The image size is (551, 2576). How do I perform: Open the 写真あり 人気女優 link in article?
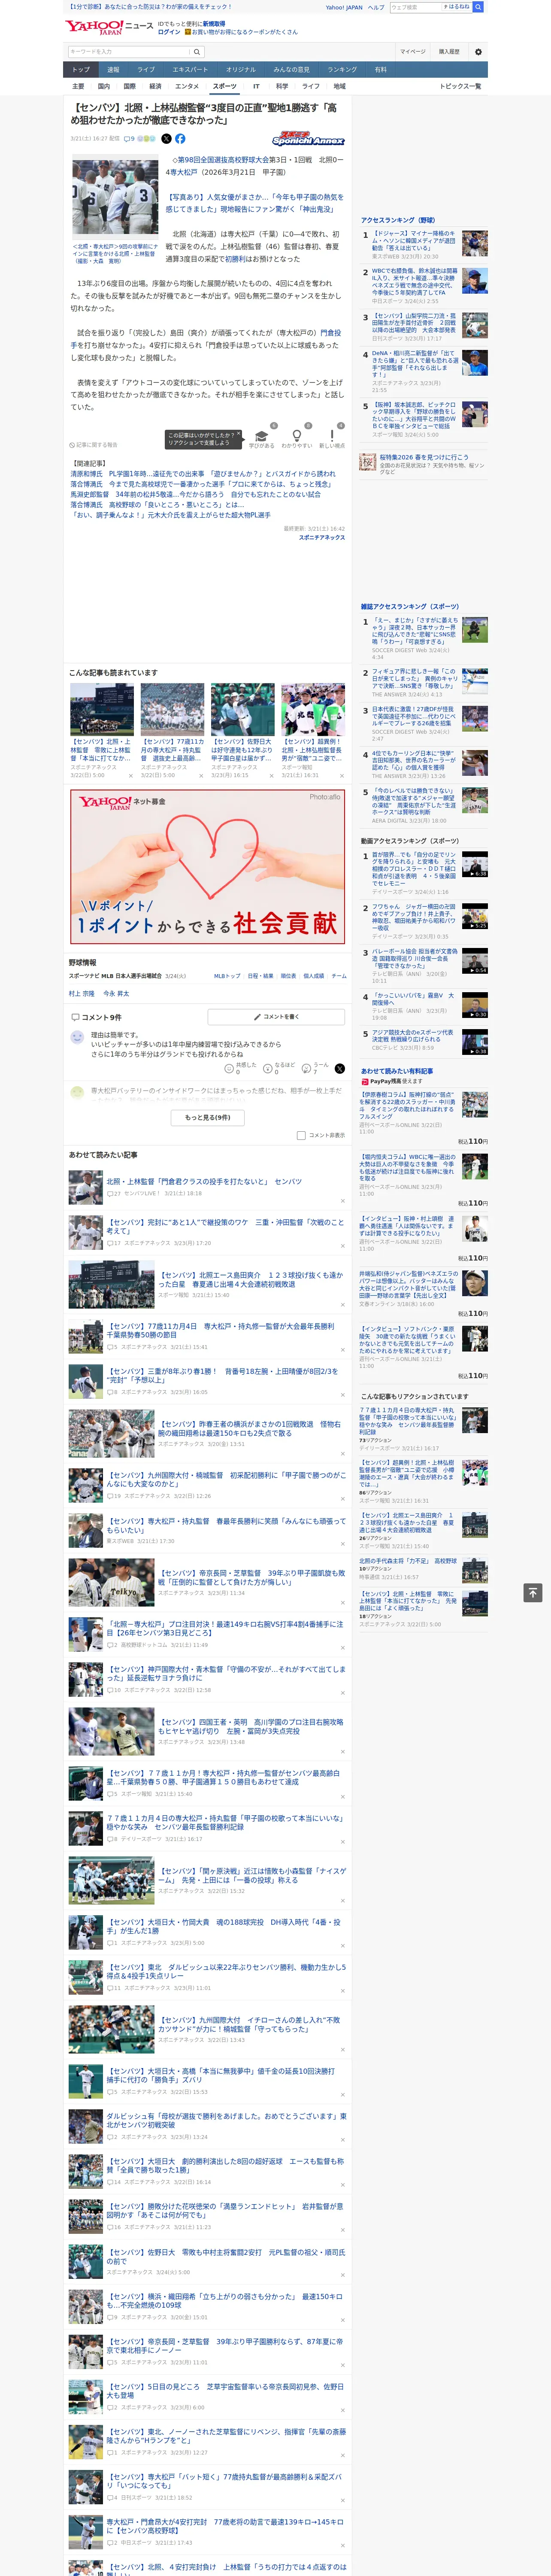pos(254,203)
